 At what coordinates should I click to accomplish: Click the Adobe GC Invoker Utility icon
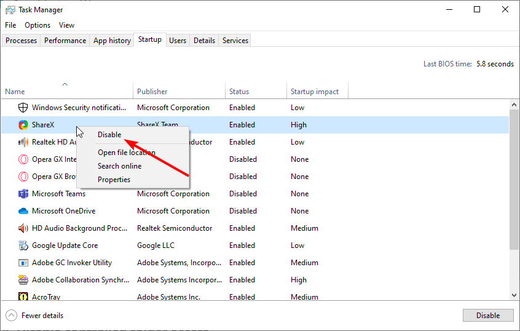pos(23,263)
